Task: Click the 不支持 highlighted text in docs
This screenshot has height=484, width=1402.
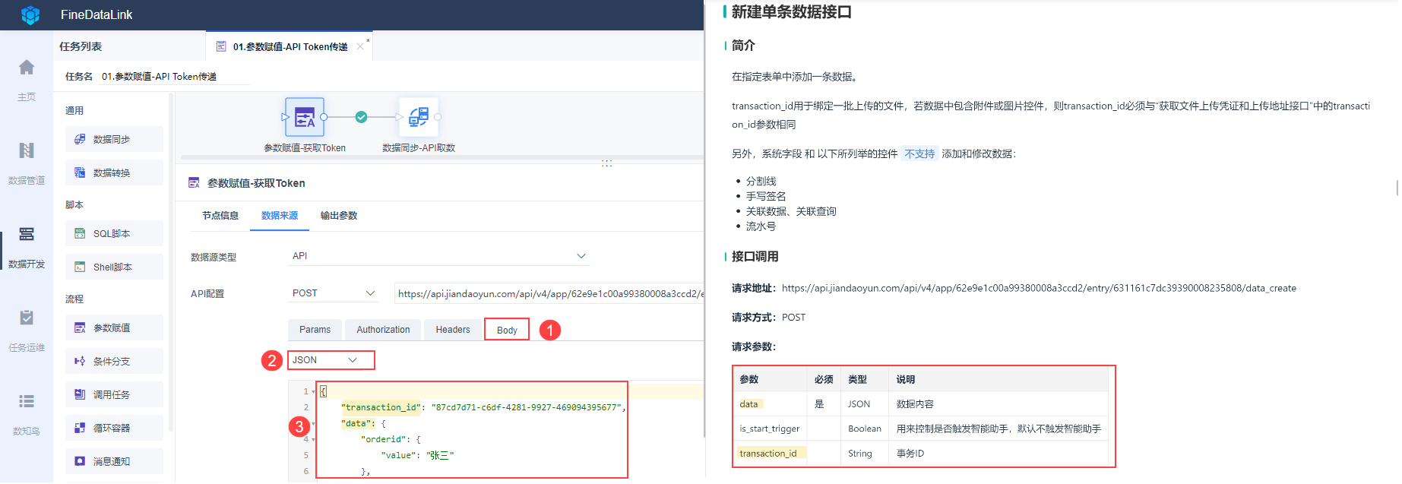Action: 919,153
